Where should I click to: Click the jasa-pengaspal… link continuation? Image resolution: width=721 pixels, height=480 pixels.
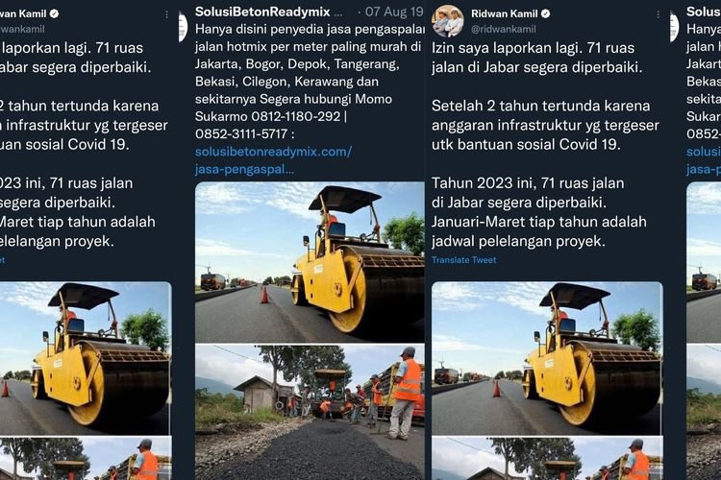pyautogui.click(x=244, y=170)
